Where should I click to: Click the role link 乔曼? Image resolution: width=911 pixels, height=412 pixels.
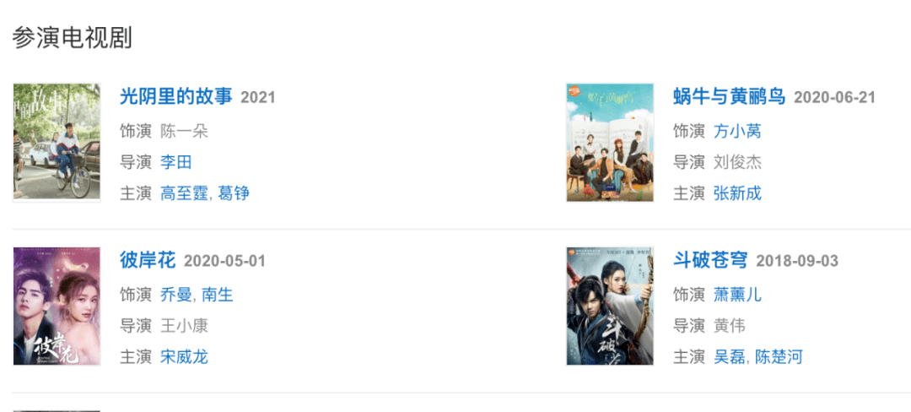tap(176, 295)
